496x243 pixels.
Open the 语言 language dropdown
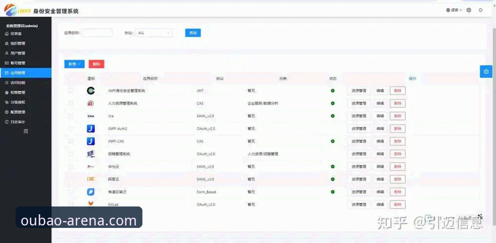(454, 10)
